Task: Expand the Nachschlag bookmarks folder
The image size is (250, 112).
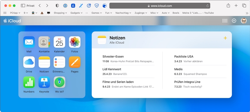Action: point(123,13)
